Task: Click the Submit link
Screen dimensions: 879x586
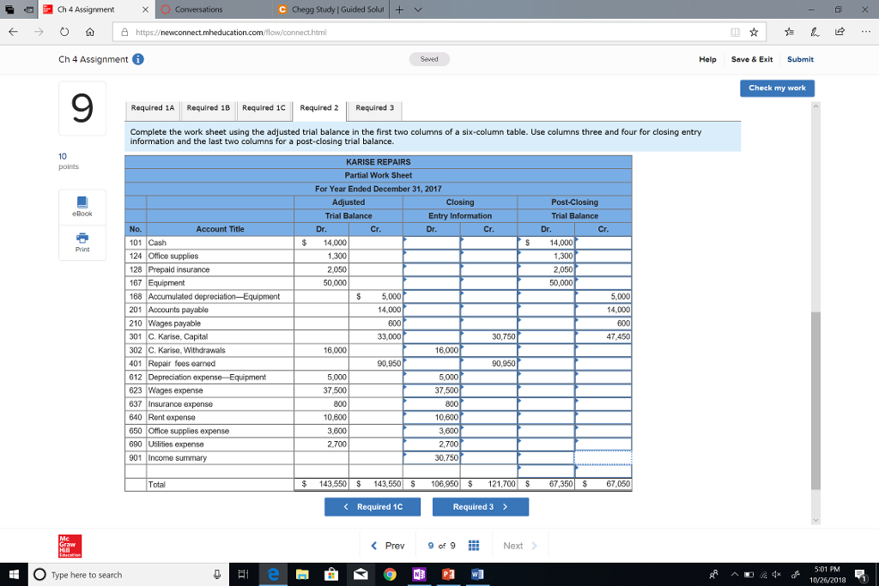Action: (800, 59)
